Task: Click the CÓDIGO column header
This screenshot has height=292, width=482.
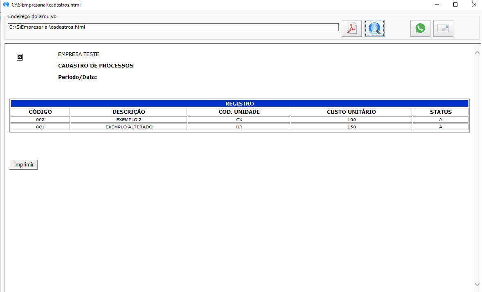Action: 40,112
